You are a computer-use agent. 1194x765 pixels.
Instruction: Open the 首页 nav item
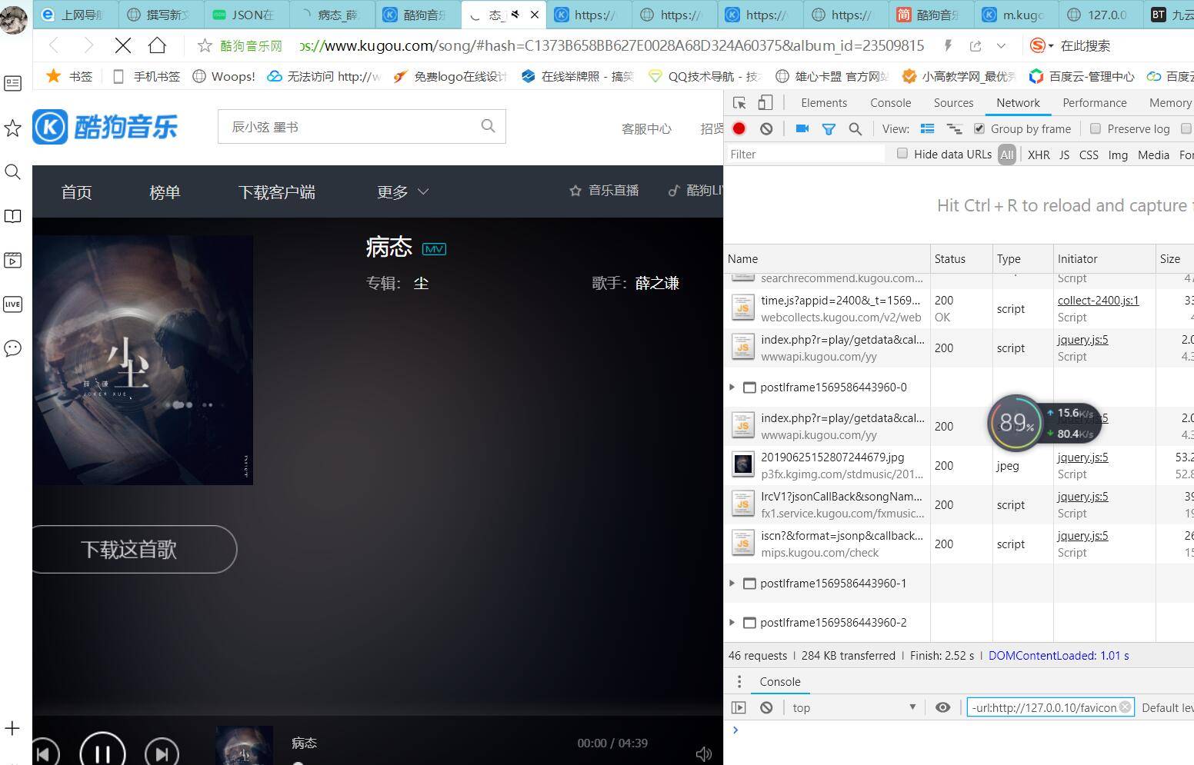76,192
